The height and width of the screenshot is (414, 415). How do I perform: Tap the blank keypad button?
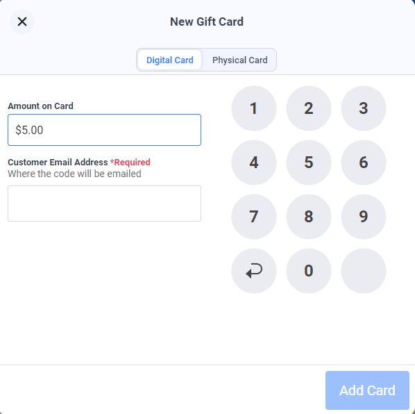pyautogui.click(x=364, y=271)
